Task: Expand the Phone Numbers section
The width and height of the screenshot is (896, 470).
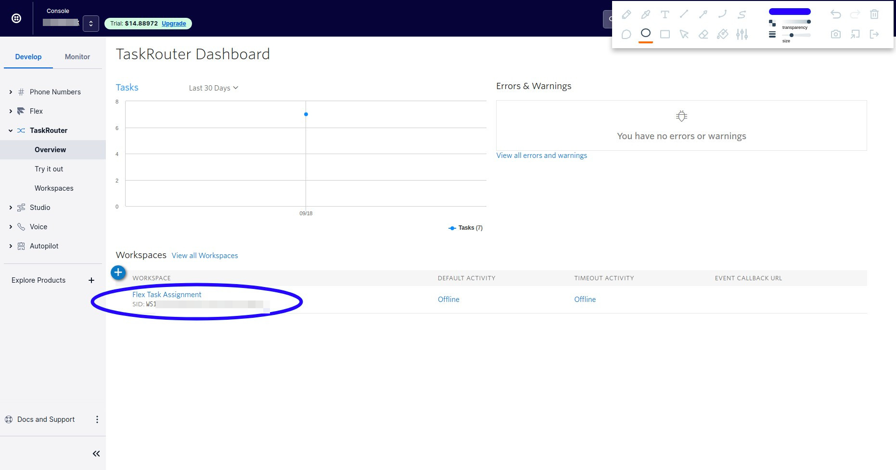Action: coord(11,92)
